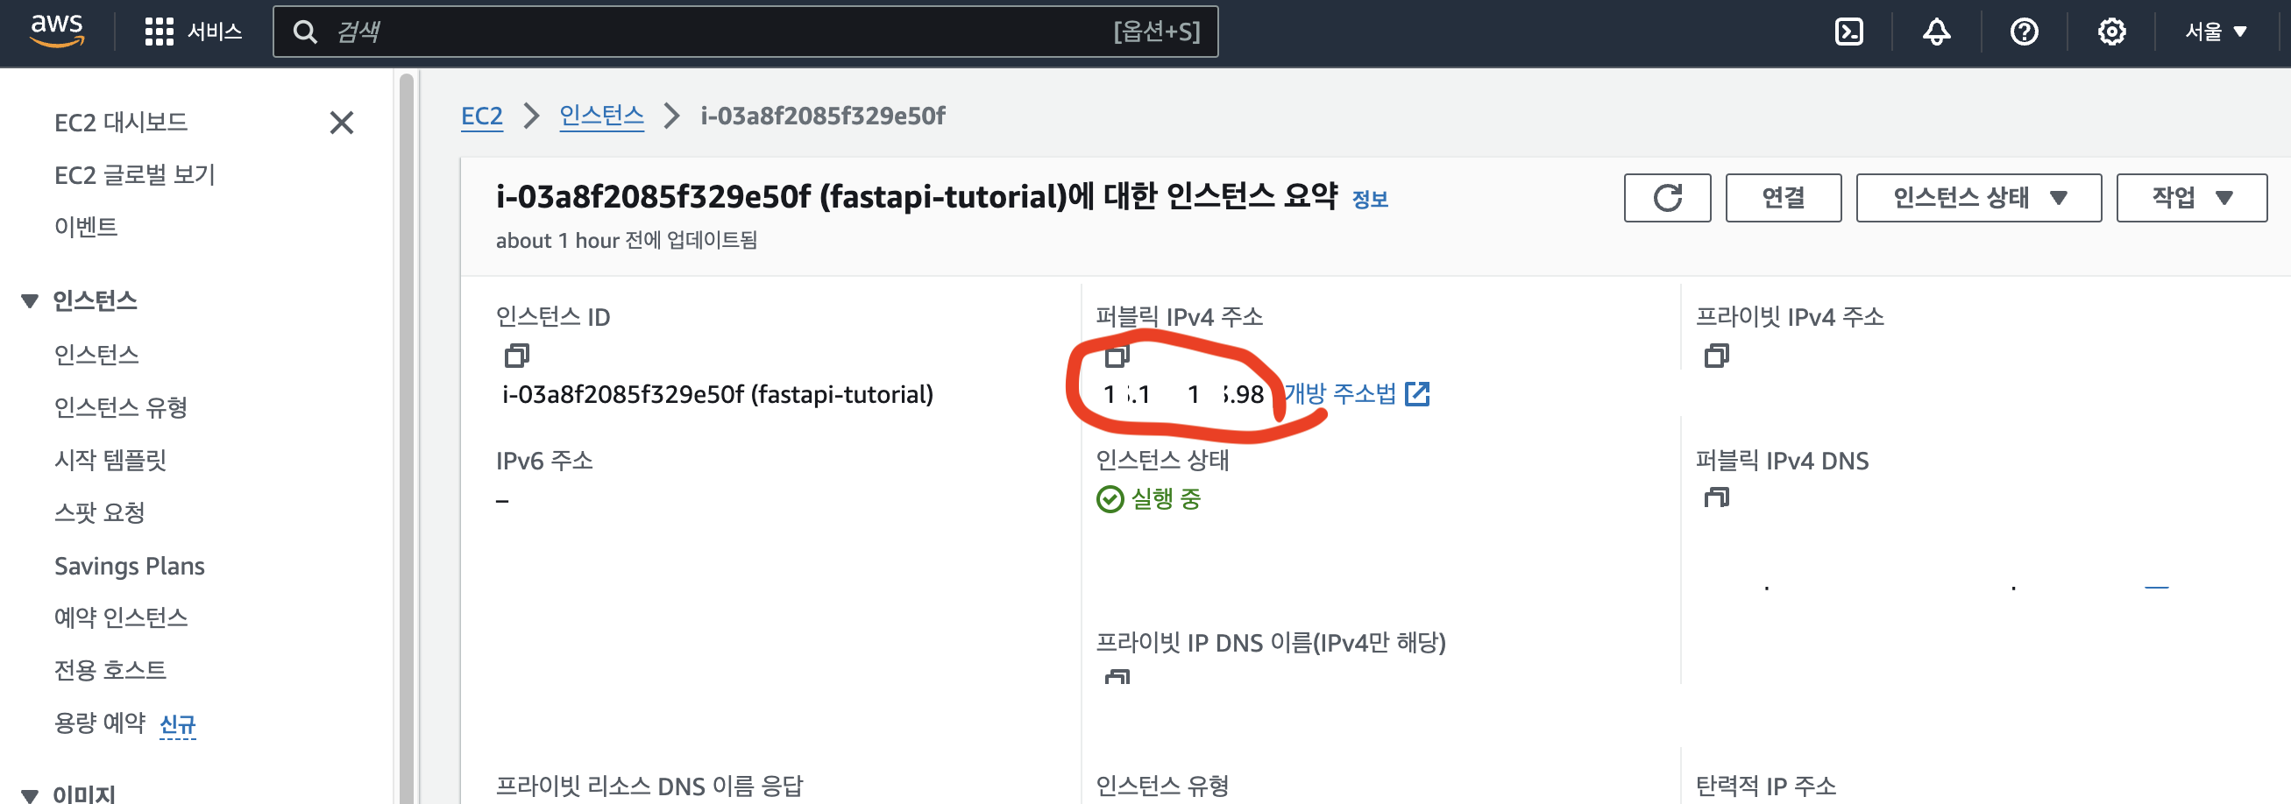Select 인스턴스 유형 in the sidebar

coord(121,408)
